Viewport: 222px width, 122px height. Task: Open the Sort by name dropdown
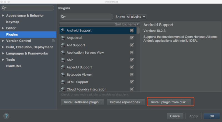coord(127,24)
